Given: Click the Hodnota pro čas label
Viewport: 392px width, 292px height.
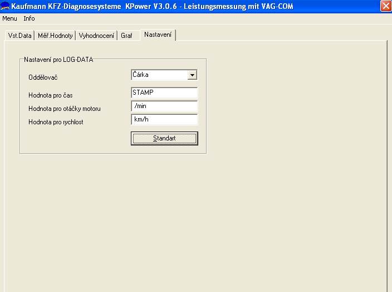Looking at the screenshot, I should 50,95.
